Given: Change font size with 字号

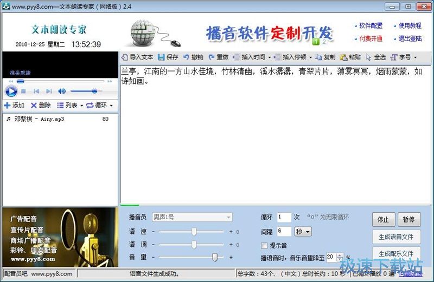Looking at the screenshot, I should point(400,57).
